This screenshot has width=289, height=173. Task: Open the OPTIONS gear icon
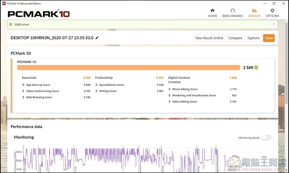[272, 10]
